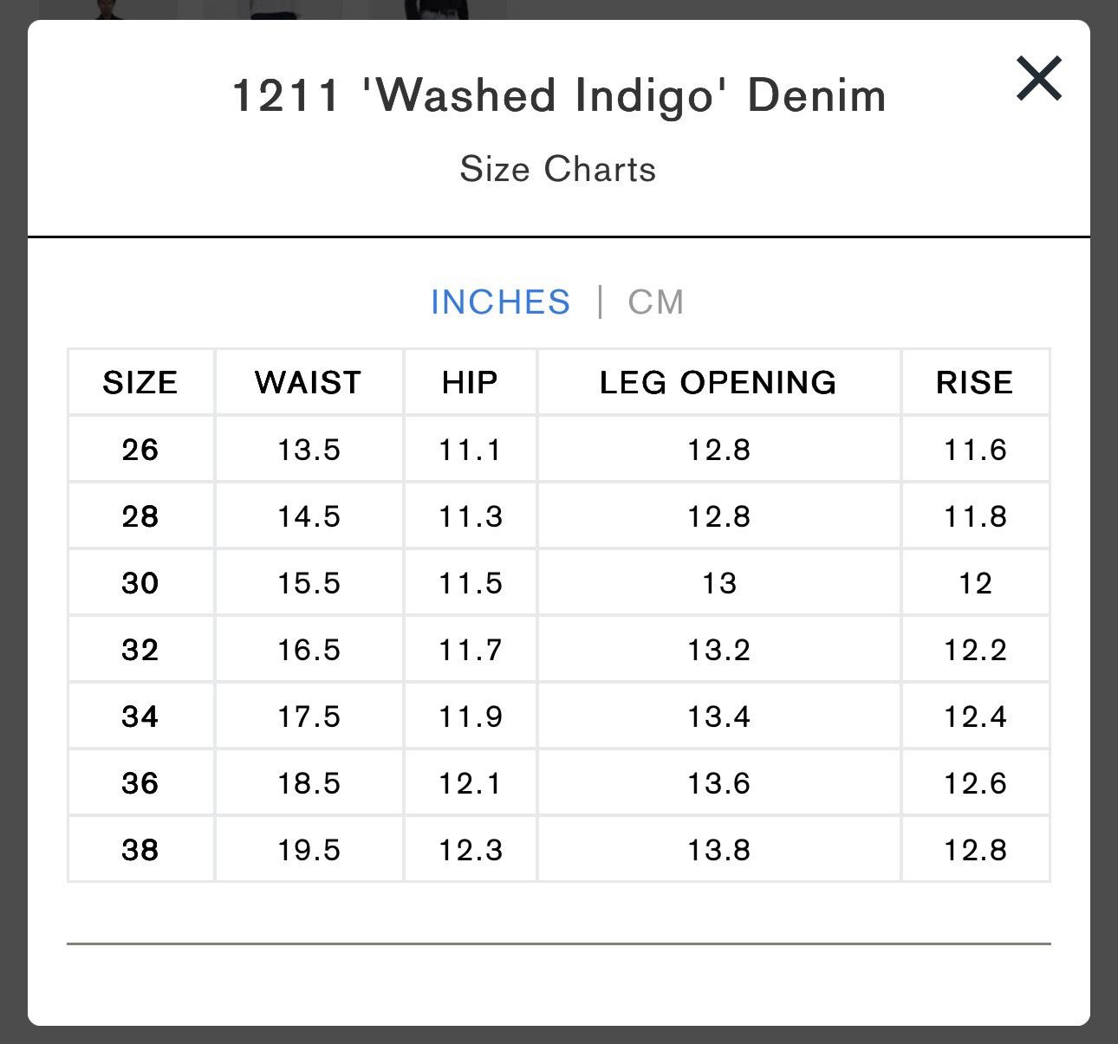1118x1044 pixels.
Task: Click leg opening value 13.2
Action: click(718, 650)
